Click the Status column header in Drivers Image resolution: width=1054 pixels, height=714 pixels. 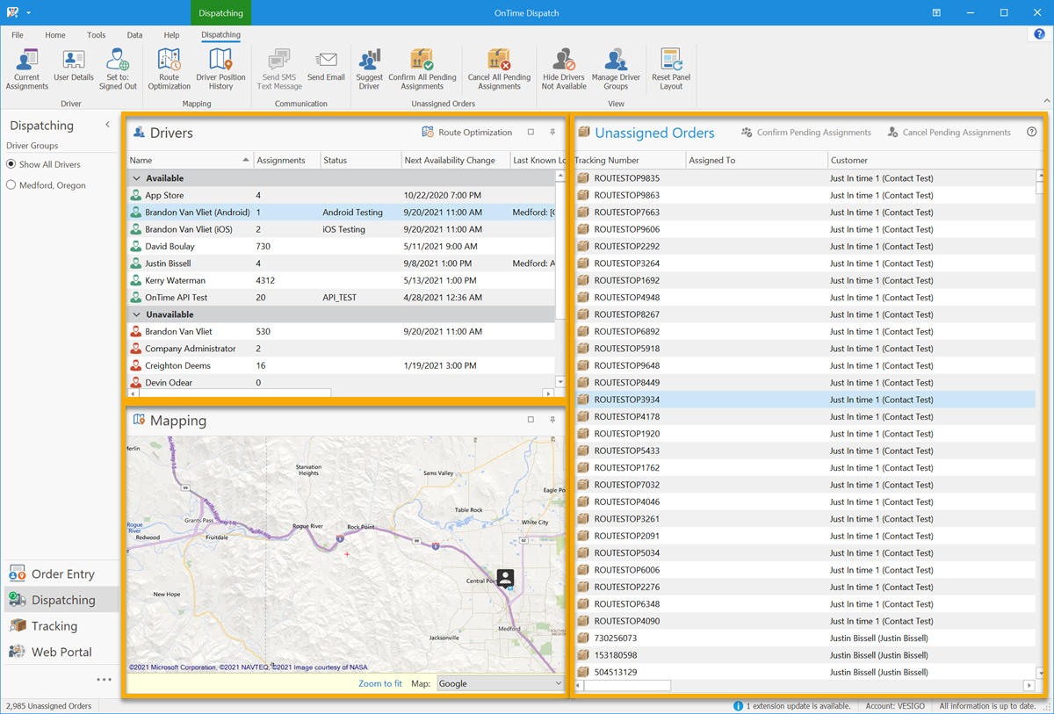(x=359, y=161)
